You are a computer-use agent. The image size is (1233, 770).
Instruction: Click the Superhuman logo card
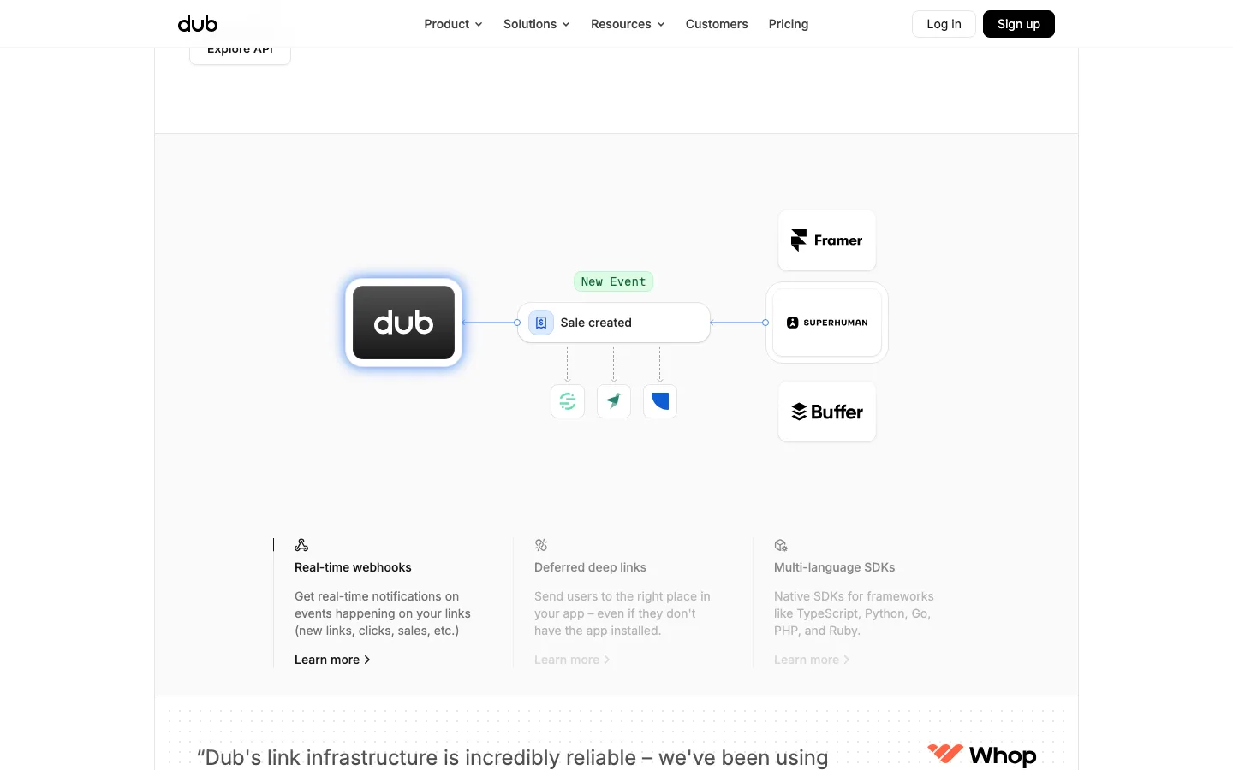tap(827, 323)
